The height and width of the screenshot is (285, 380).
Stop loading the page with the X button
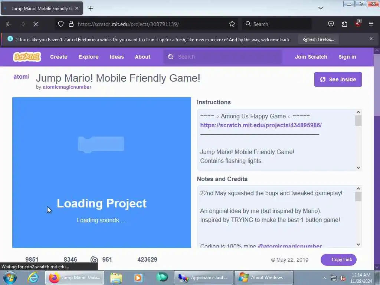36,24
